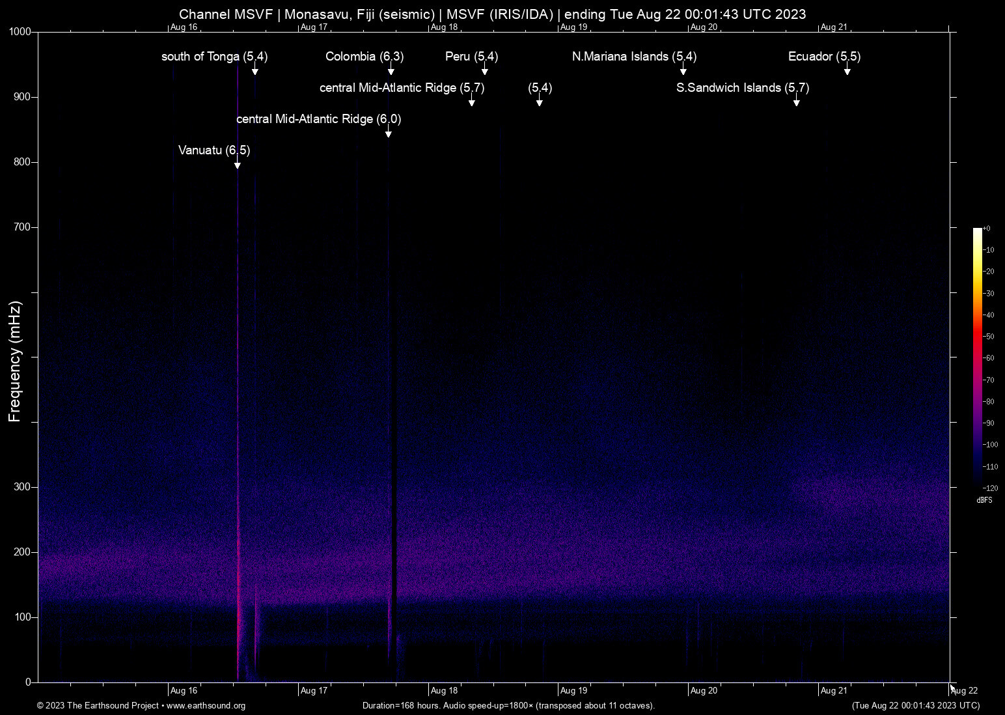Click the unnamed (5.4) event label

coord(540,87)
